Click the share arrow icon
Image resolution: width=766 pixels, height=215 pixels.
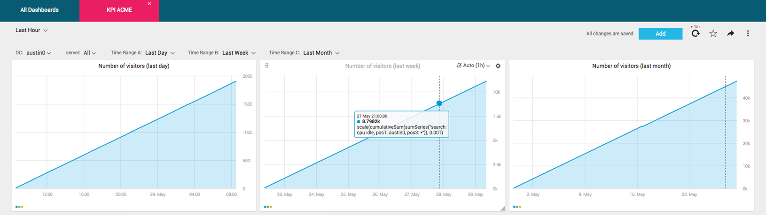click(731, 33)
